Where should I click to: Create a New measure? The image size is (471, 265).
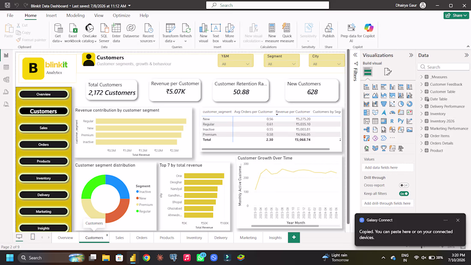(x=272, y=33)
